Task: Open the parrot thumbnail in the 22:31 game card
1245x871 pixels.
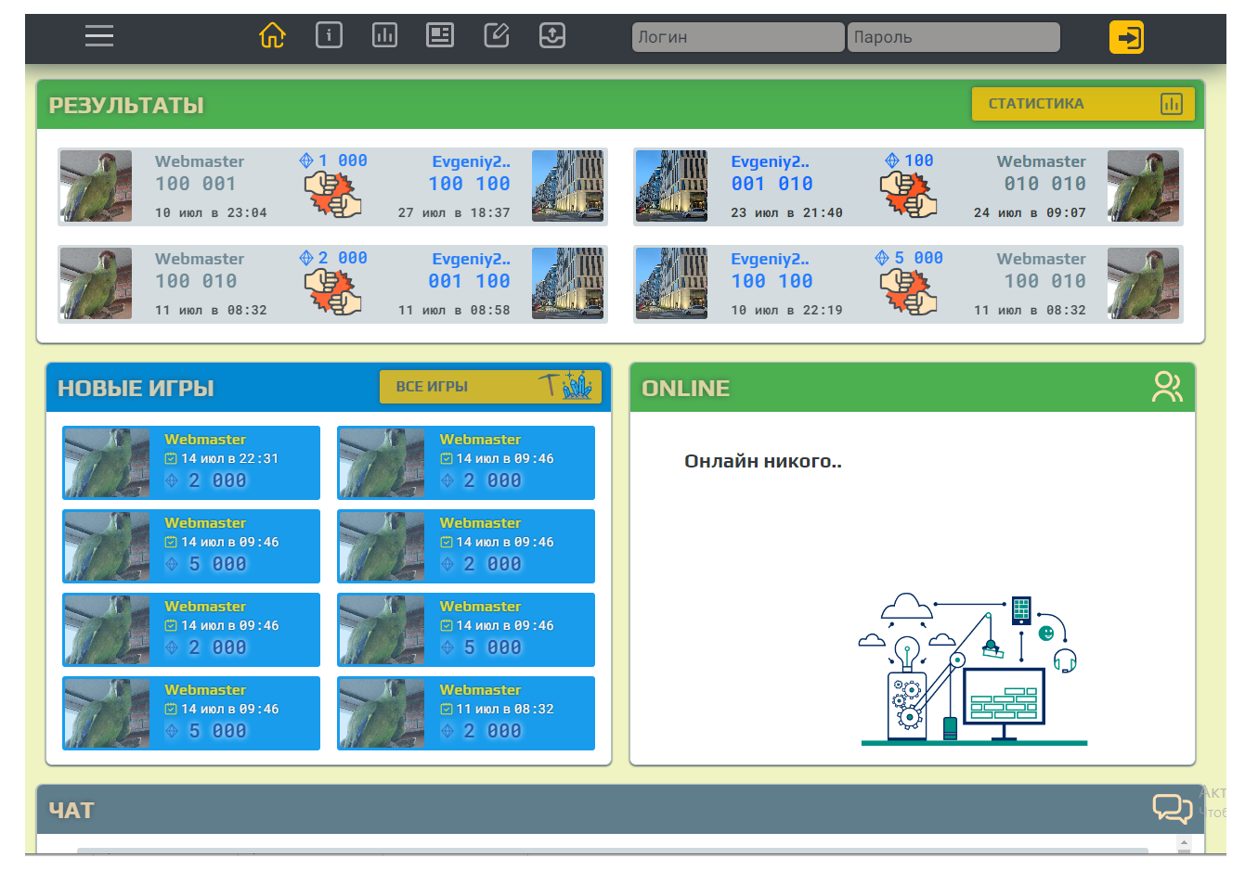Action: pyautogui.click(x=107, y=463)
